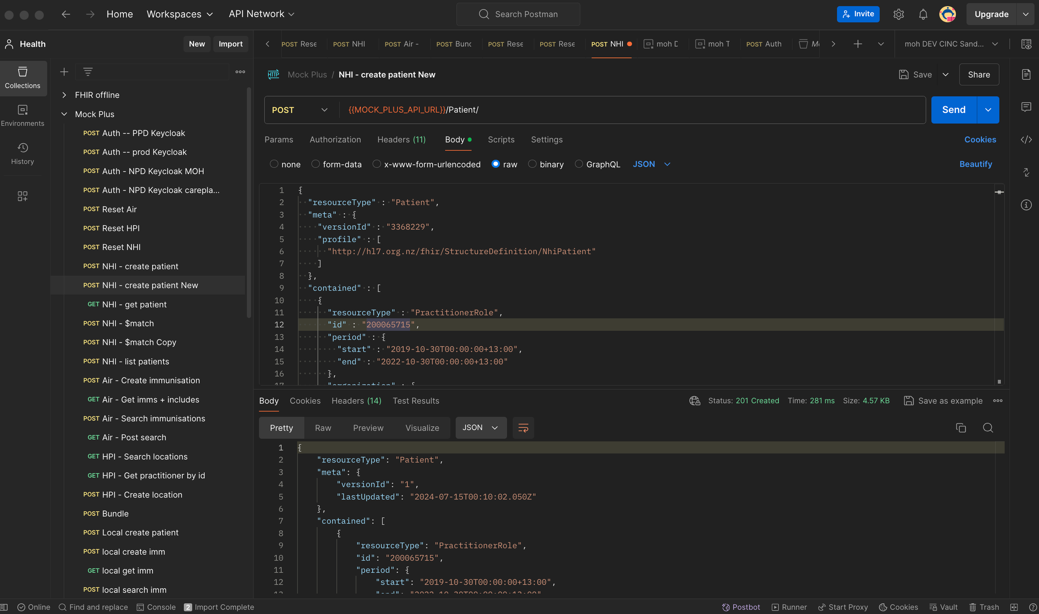Screen dimensions: 1039x614
Task: Copy the response body
Action: click(x=961, y=428)
